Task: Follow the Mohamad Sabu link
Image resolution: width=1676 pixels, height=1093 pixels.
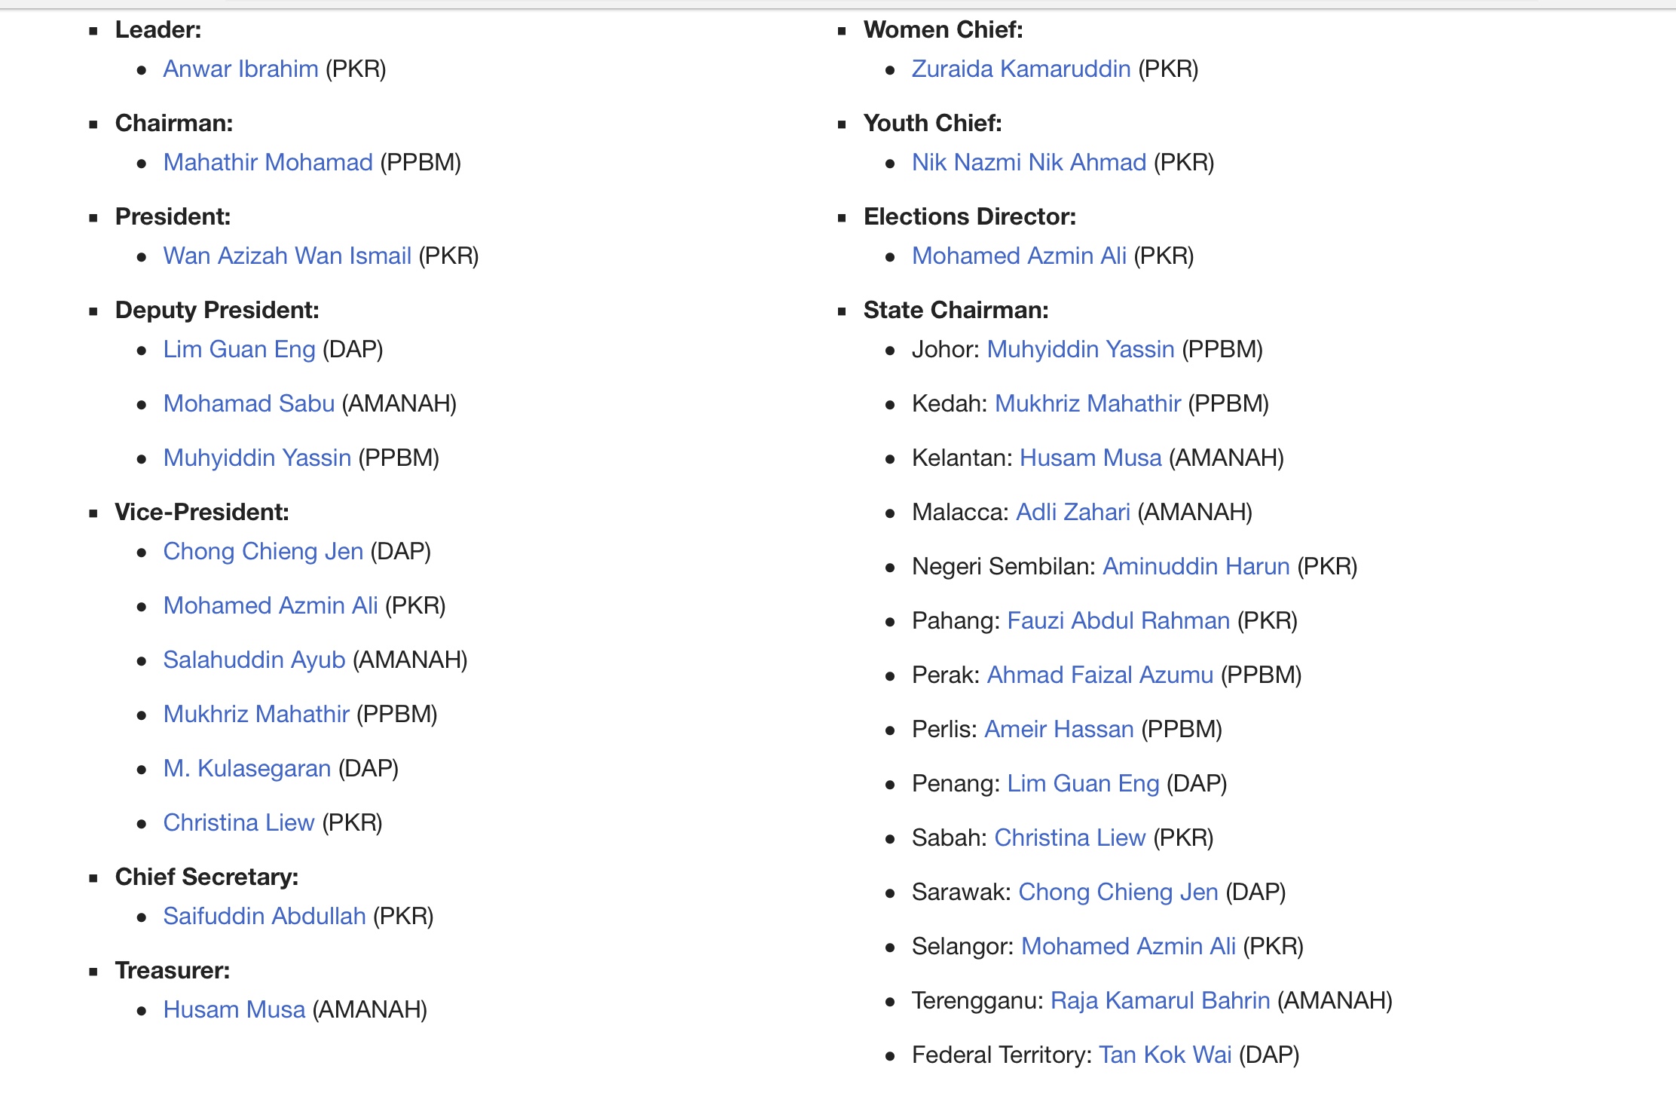Action: (249, 403)
